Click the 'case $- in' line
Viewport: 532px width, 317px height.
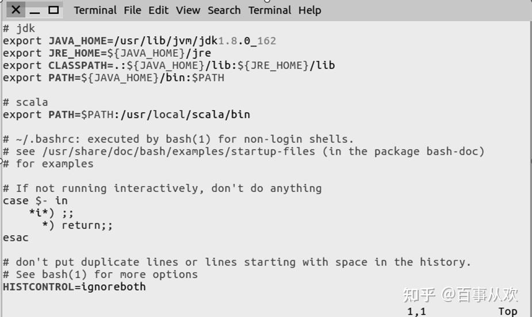(x=35, y=201)
